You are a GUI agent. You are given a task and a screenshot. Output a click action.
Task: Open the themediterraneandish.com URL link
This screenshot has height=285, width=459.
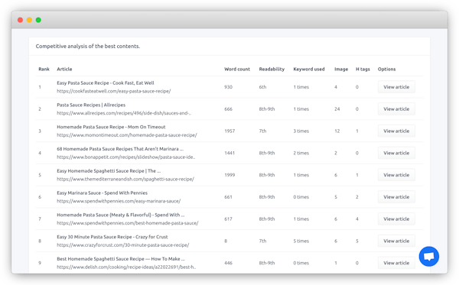pos(125,179)
